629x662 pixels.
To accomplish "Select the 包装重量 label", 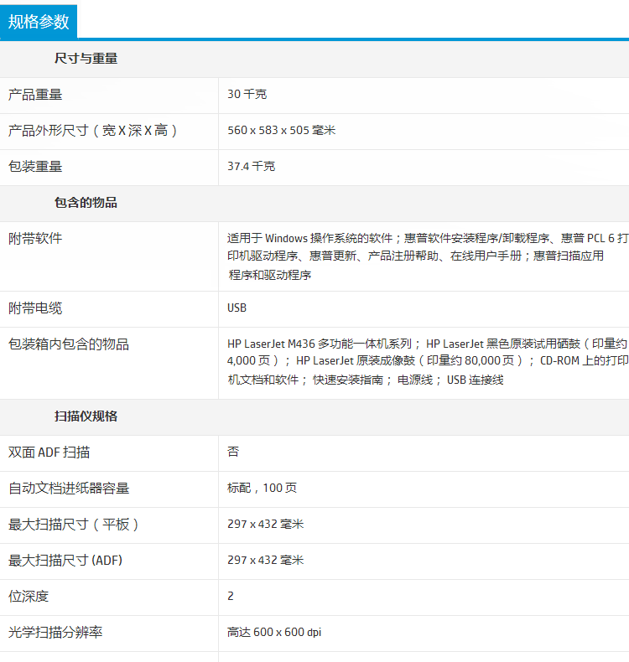I will pyautogui.click(x=35, y=167).
